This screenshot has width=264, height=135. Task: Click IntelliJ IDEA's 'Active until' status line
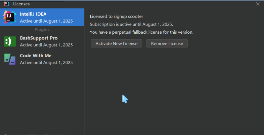[x=46, y=21]
